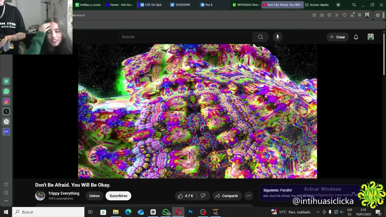
Task: Focus the YouTube Buscar search field
Action: pos(185,37)
